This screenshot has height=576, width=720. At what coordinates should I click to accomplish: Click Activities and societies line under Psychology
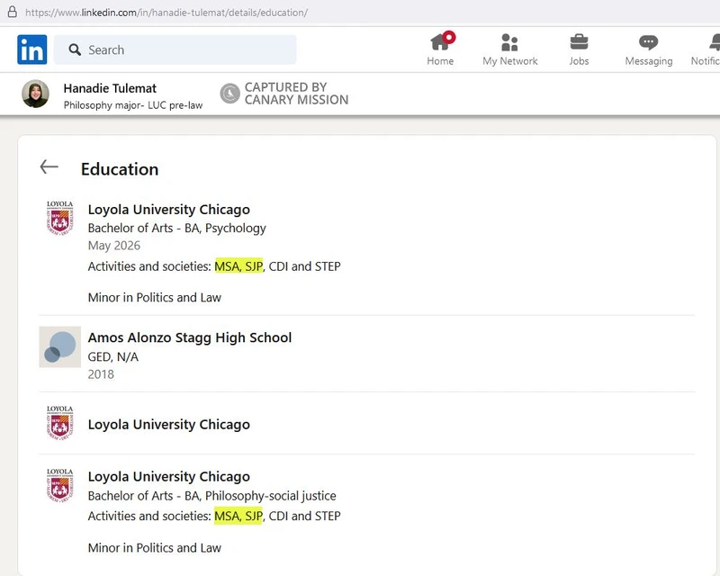pos(214,266)
